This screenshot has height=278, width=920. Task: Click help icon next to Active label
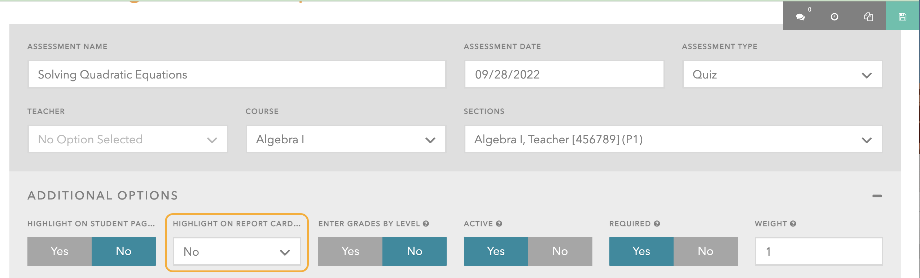coord(499,224)
